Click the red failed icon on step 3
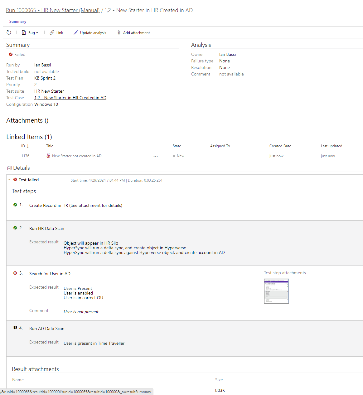363x395 pixels. click(15, 273)
